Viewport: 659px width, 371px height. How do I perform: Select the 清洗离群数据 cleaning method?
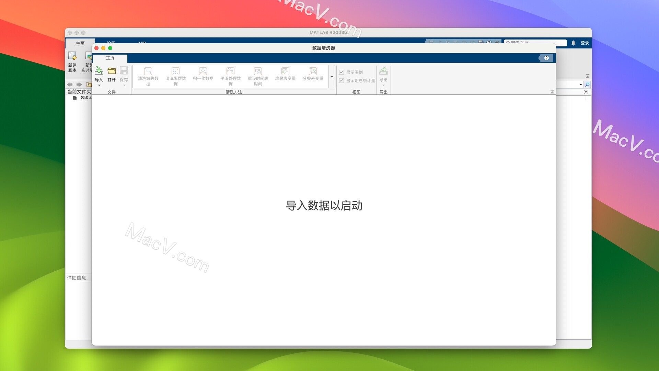pyautogui.click(x=176, y=76)
